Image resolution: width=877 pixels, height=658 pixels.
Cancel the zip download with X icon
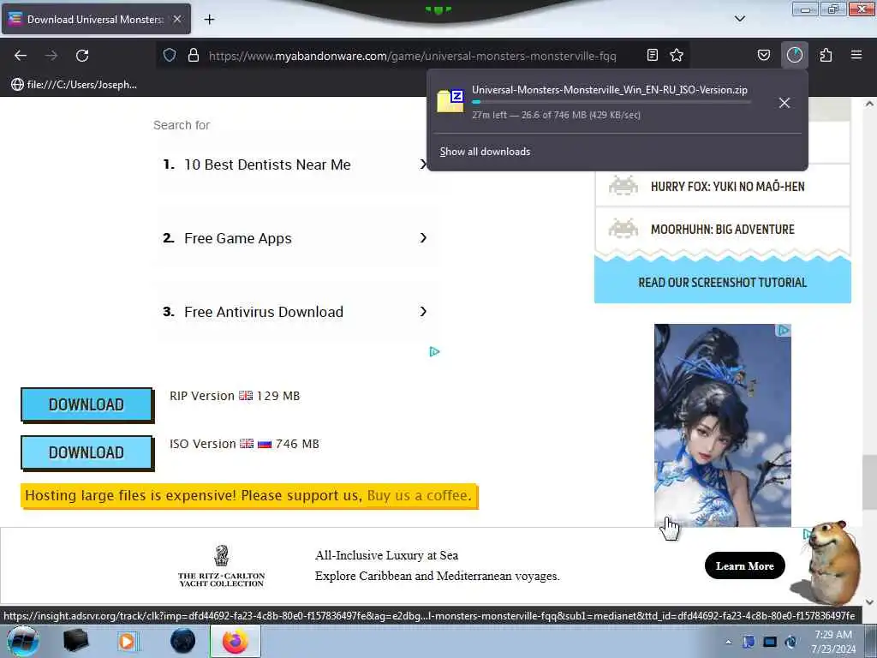coord(785,103)
